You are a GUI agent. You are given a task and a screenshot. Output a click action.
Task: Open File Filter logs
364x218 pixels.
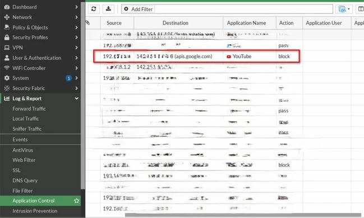[22, 191]
